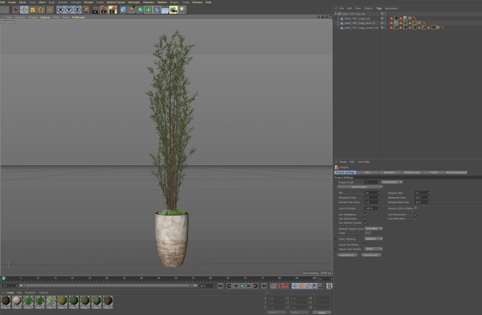The image size is (482, 315).
Task: Open the Default Object Color dropdown
Action: (x=374, y=228)
